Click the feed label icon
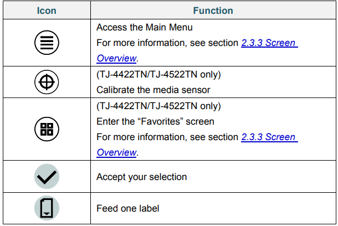Image resolution: width=338 pixels, height=226 pixels. pyautogui.click(x=47, y=208)
